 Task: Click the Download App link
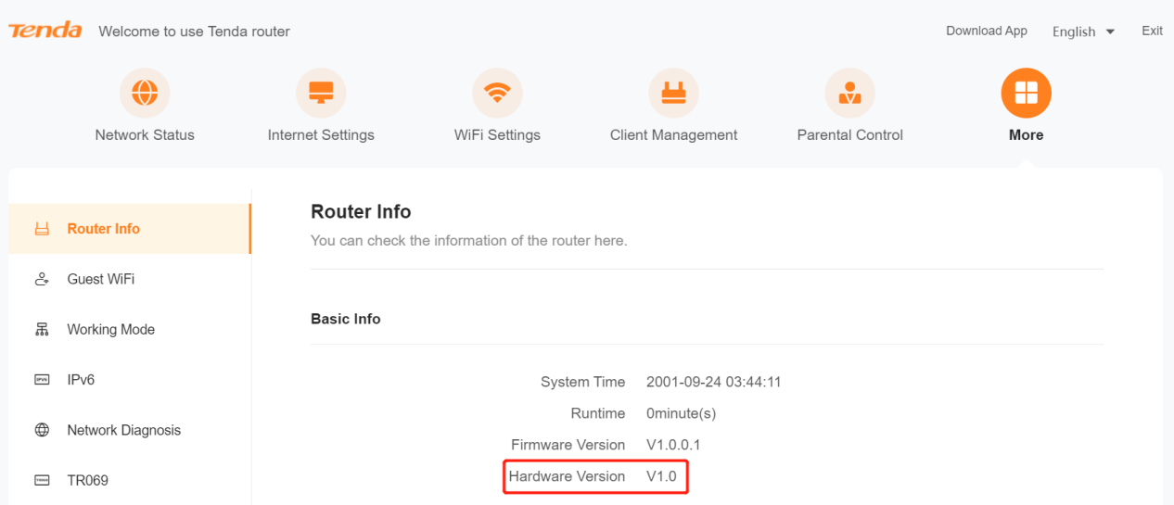click(x=986, y=31)
